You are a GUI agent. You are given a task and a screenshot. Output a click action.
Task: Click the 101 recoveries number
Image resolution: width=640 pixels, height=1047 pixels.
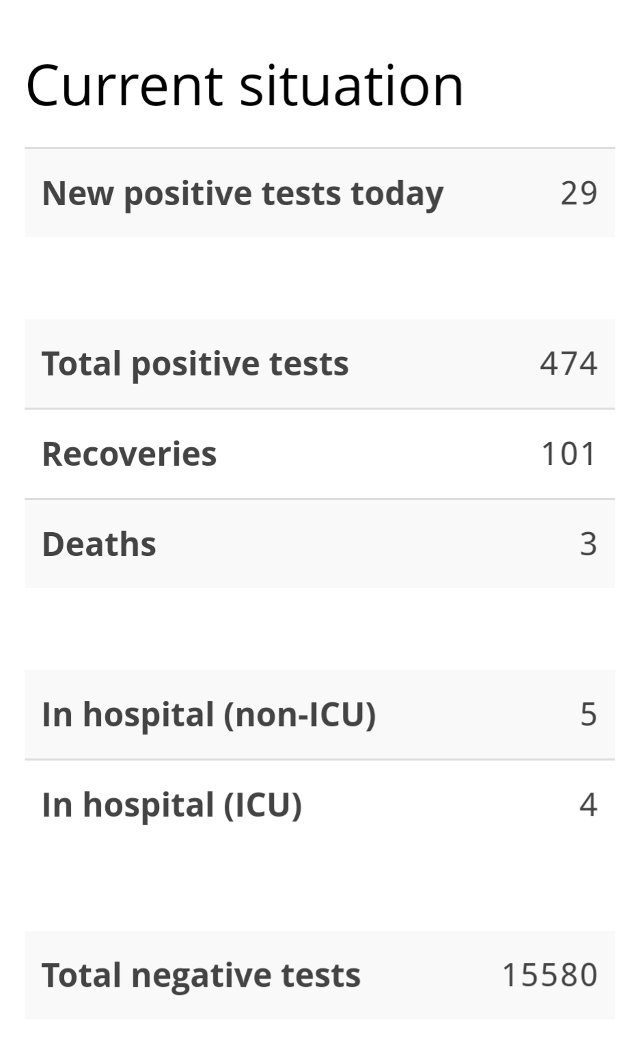tap(569, 453)
